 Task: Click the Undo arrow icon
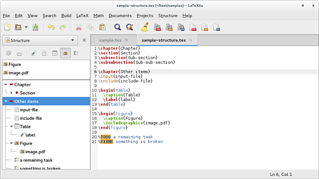coord(51,27)
